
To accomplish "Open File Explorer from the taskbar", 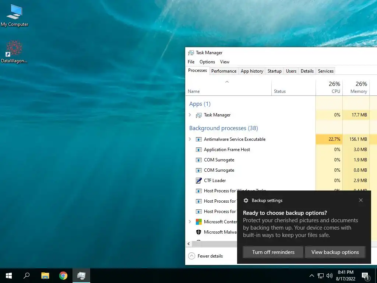I will tap(45, 276).
